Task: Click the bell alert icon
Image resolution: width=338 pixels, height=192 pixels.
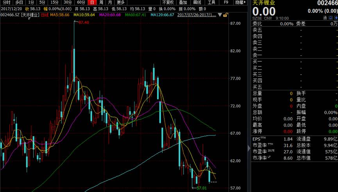Action: click(330, 18)
